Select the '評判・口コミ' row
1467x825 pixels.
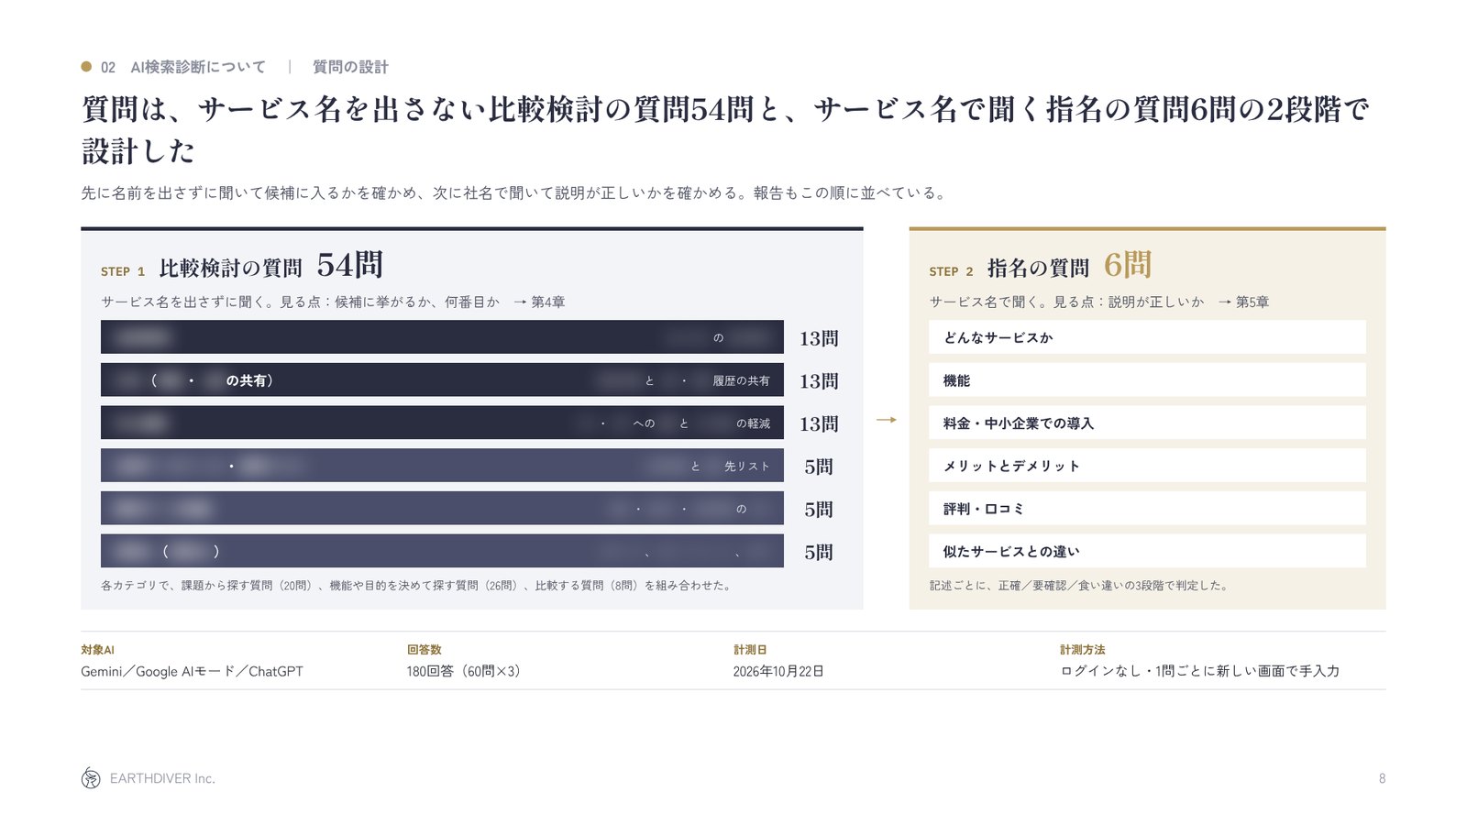[x=1147, y=508]
